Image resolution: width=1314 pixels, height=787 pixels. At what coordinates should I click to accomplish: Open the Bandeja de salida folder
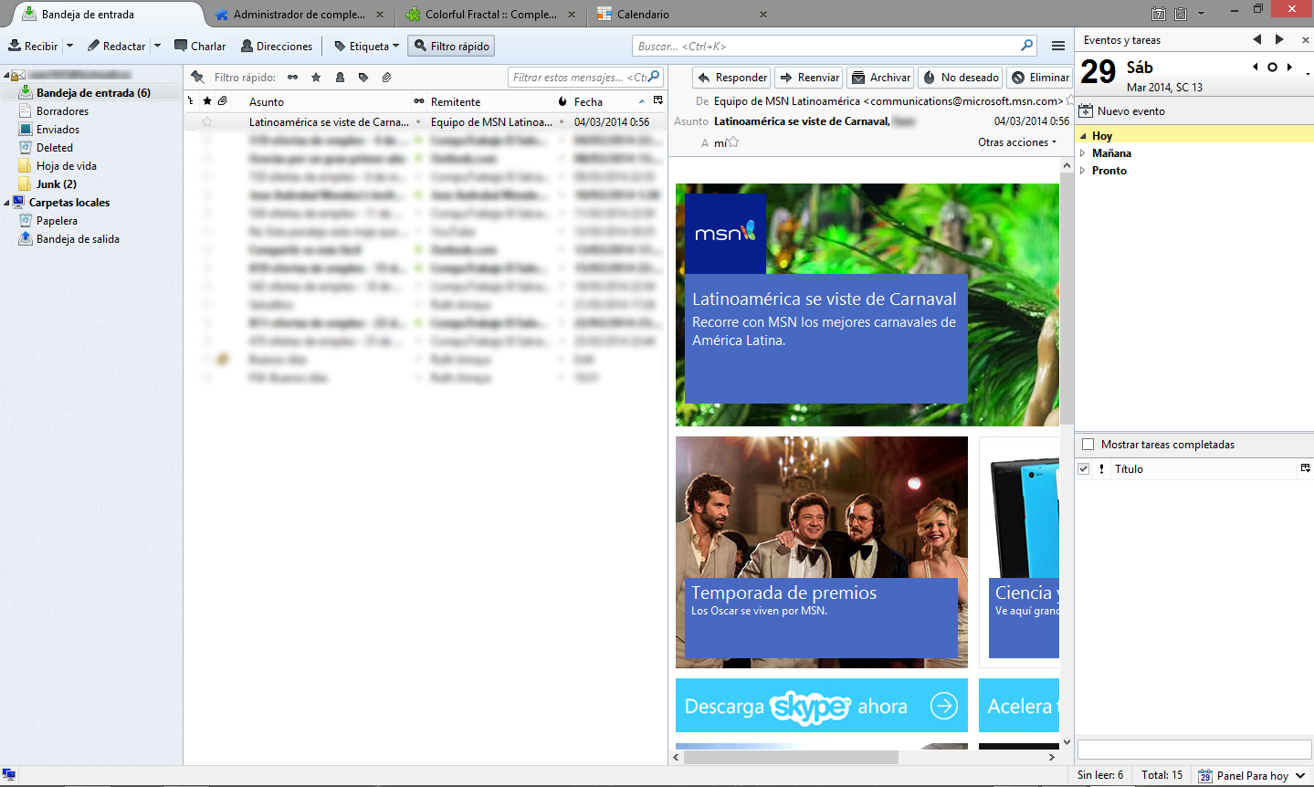pyautogui.click(x=78, y=239)
